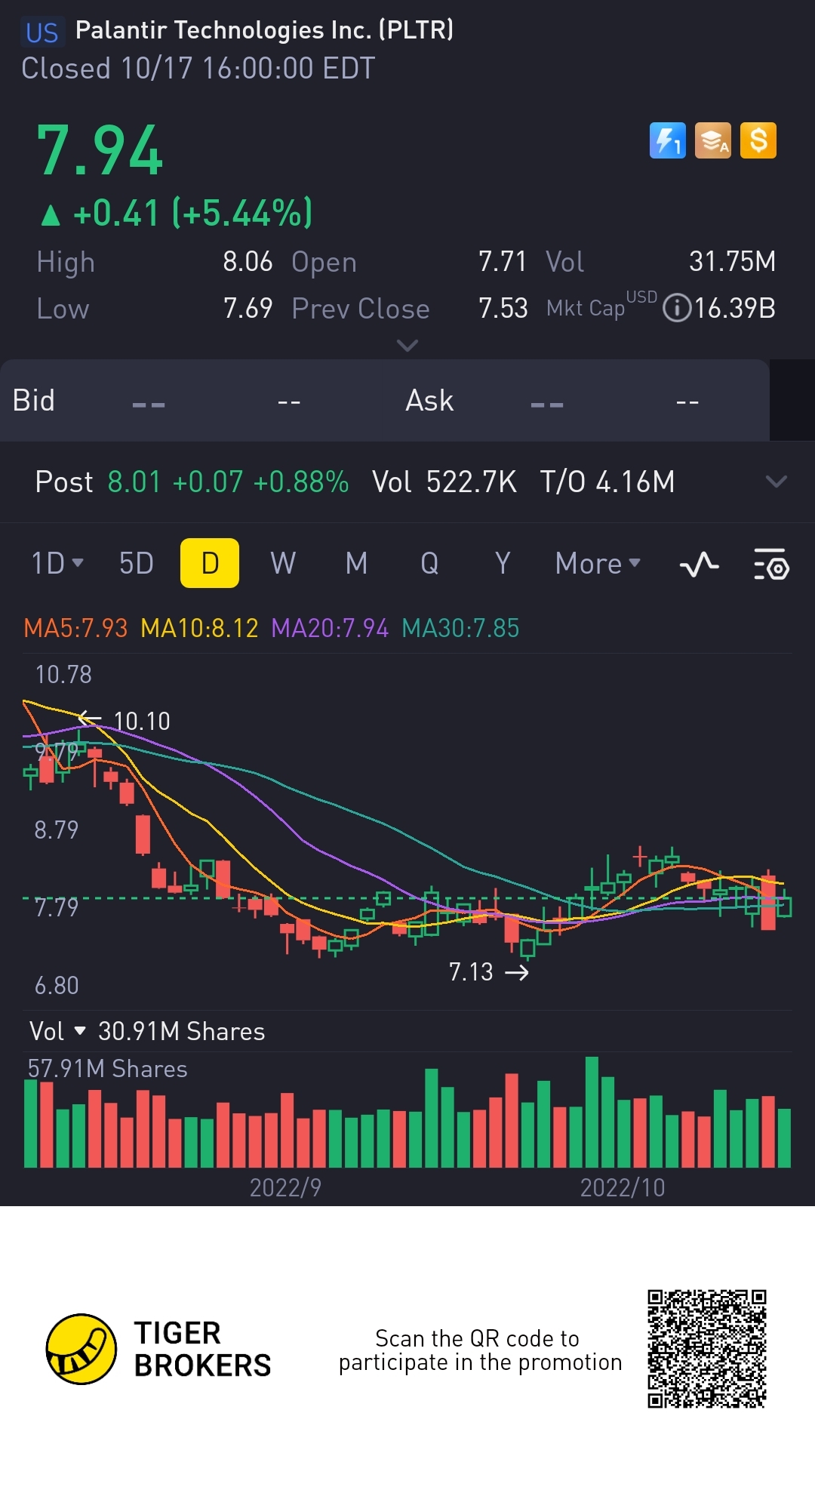This screenshot has width=815, height=1493.
Task: Switch to the 5D chart tab
Action: click(137, 563)
